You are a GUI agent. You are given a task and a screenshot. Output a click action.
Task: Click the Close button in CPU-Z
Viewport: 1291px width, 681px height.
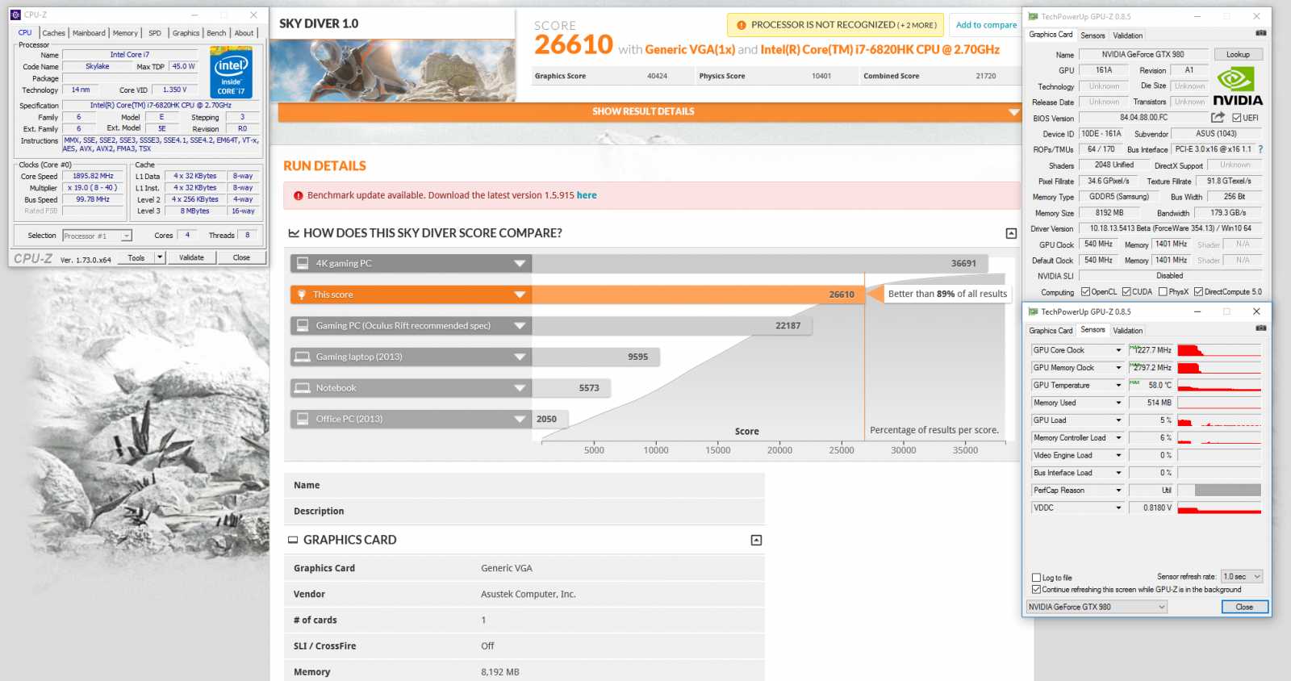pos(241,257)
